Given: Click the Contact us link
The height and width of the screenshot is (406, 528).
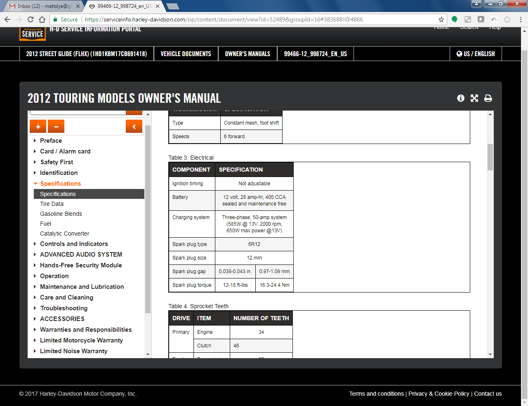Looking at the screenshot, I should coord(488,394).
